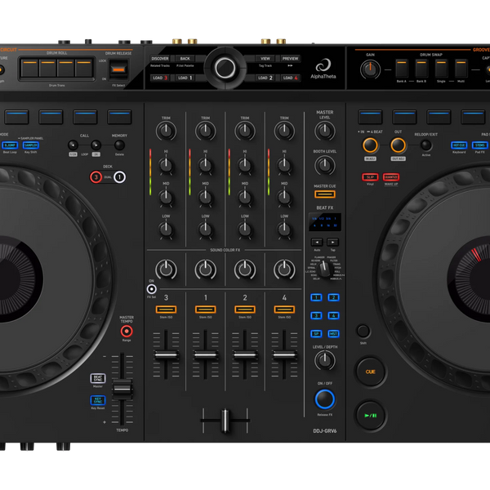Click the Sound Color FX Sel ON button

[x=152, y=289]
